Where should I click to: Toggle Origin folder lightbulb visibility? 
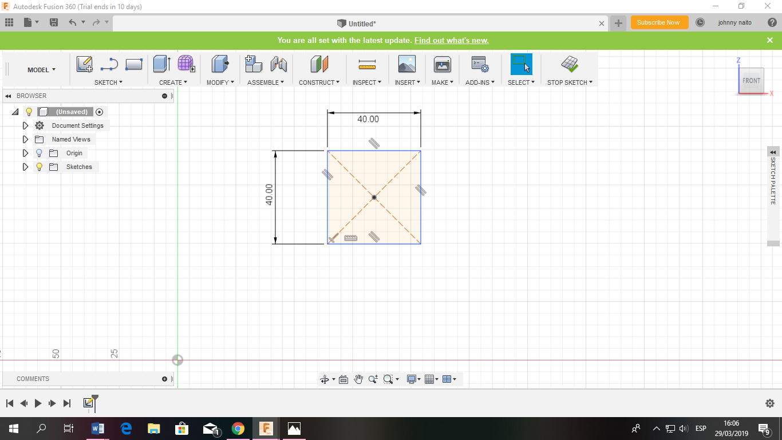pos(39,153)
